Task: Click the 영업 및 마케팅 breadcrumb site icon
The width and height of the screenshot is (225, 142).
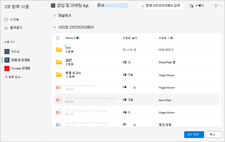Action: pyautogui.click(x=53, y=5)
